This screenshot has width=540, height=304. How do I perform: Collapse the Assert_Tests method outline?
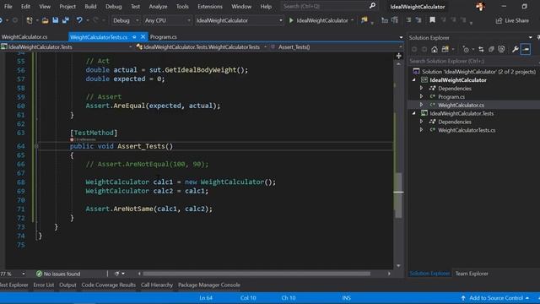[x=36, y=146]
